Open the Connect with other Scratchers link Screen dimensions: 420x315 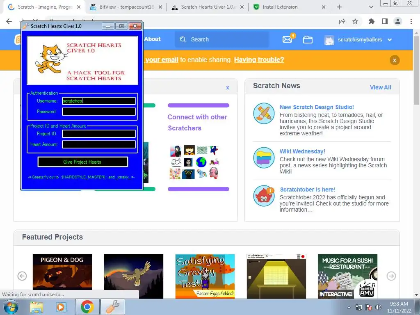point(197,122)
